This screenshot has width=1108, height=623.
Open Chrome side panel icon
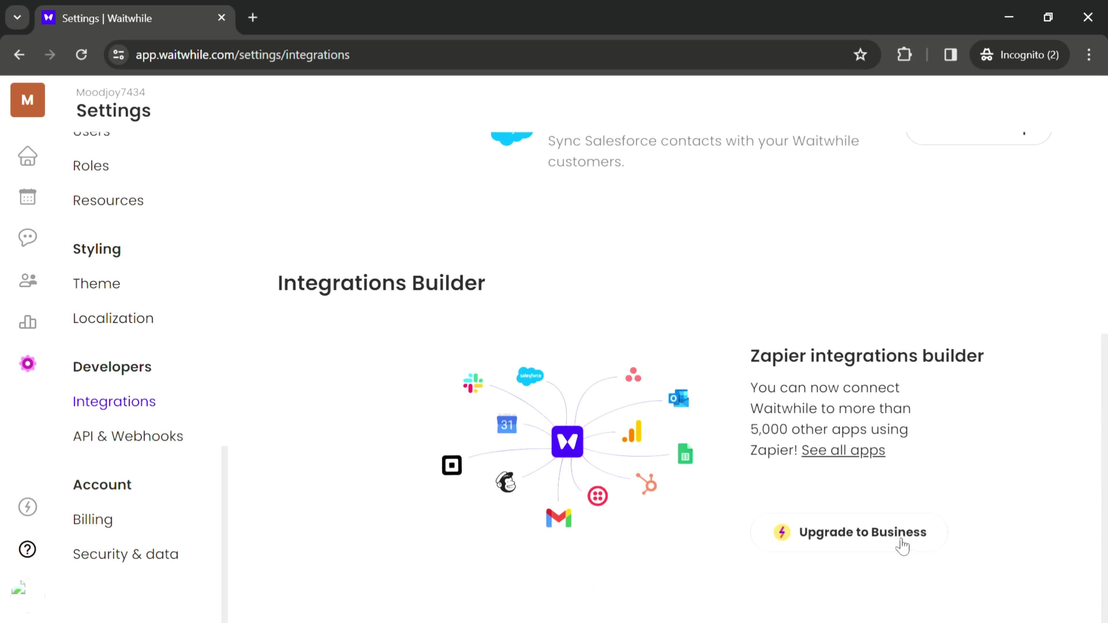[950, 55]
